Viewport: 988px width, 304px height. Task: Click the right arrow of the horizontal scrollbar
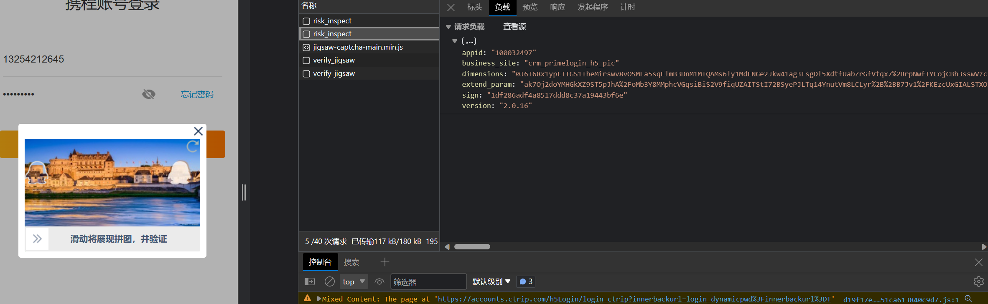point(984,247)
